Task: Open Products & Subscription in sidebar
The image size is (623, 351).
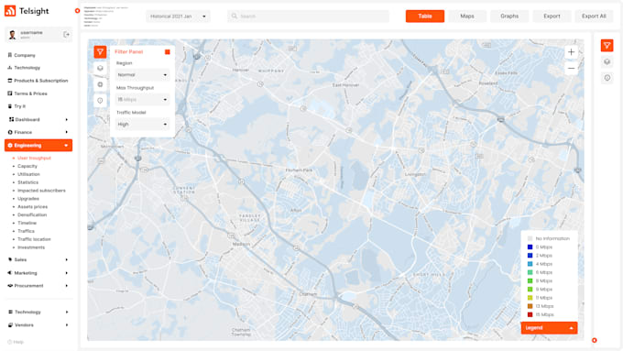Action: coord(38,81)
